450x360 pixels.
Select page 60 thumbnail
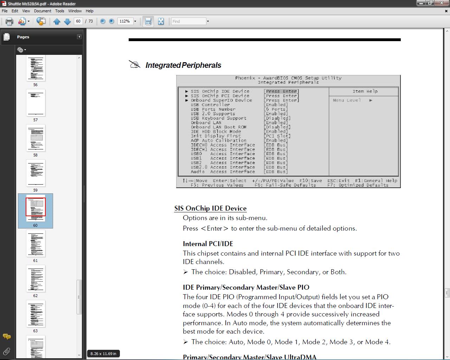36,208
